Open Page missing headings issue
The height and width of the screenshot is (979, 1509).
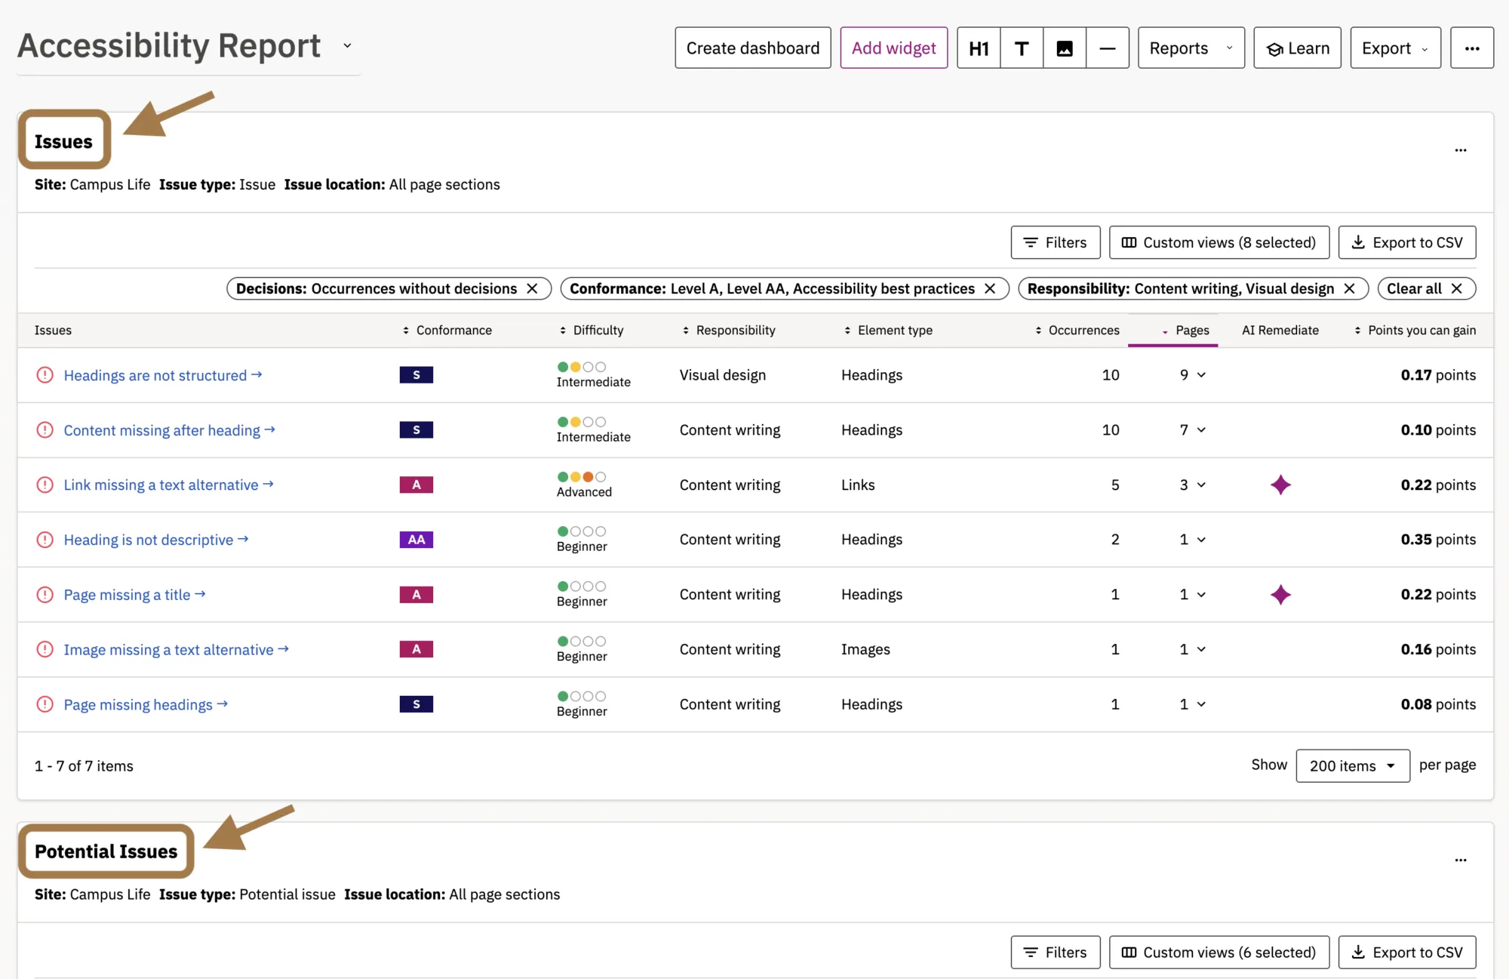[x=146, y=704]
